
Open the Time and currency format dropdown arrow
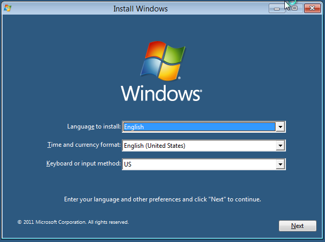tap(280, 146)
